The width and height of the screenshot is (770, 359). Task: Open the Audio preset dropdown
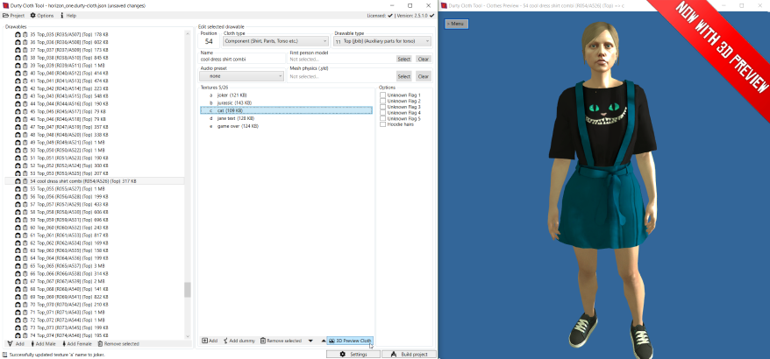pyautogui.click(x=242, y=76)
